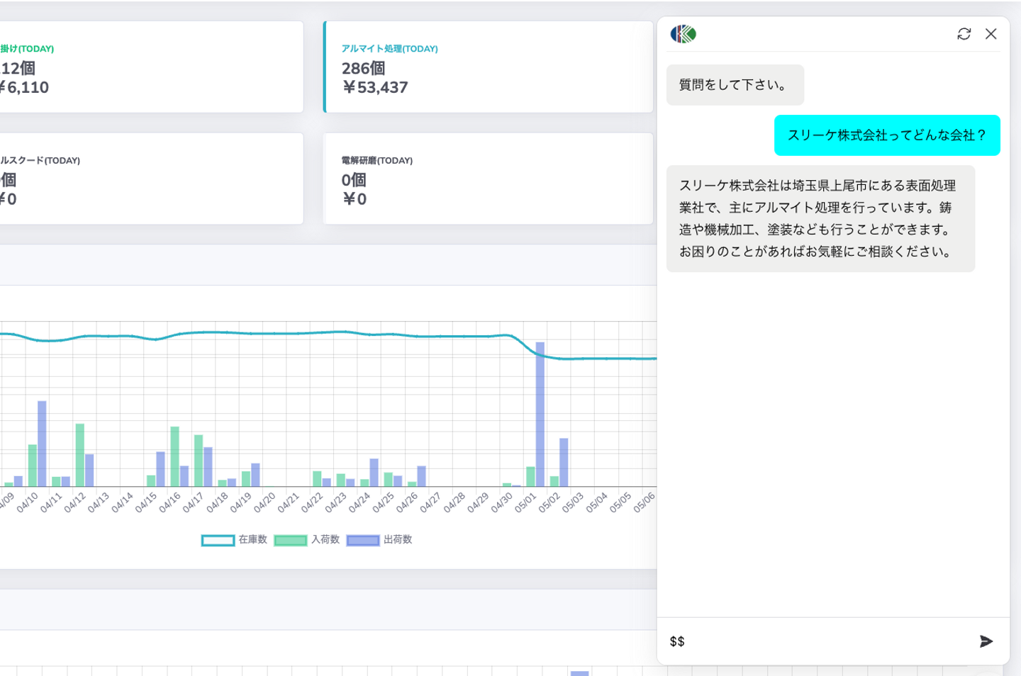Click the 質問をして下さい greeting bubble

735,85
